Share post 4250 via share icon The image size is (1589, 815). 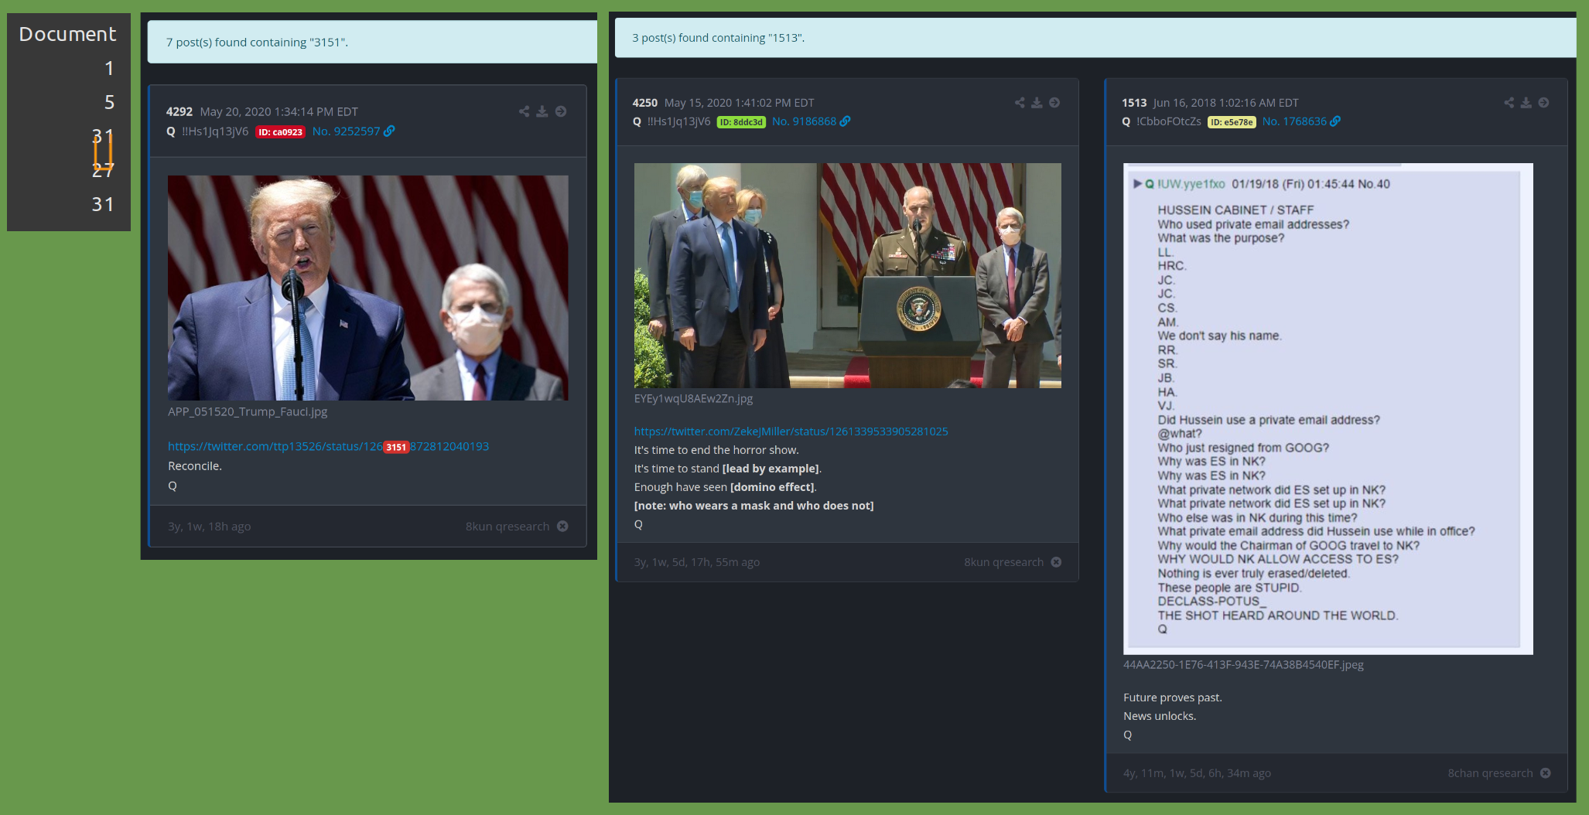[x=1020, y=102]
